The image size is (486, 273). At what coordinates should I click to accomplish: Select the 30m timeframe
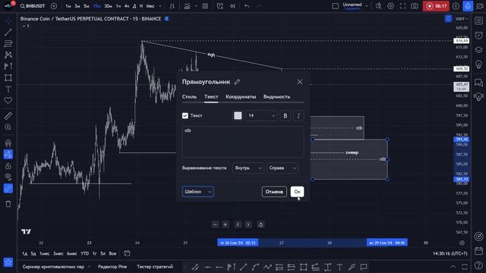[x=108, y=6]
